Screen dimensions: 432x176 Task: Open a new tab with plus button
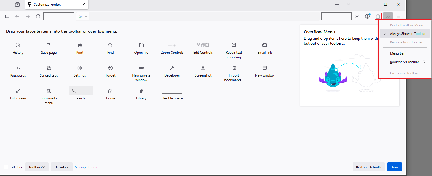[x=337, y=4]
